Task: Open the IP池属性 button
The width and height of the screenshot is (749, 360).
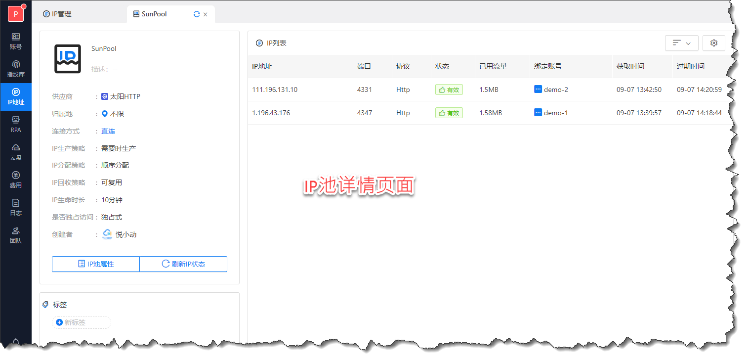Action: [x=96, y=264]
